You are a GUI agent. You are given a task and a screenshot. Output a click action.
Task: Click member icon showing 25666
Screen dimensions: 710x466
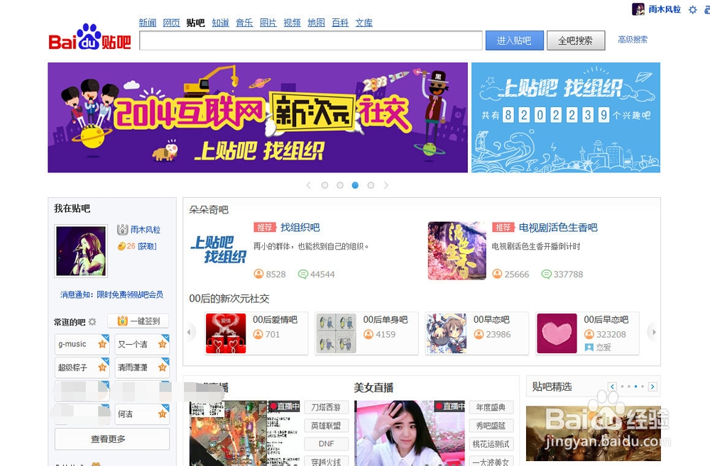[497, 274]
